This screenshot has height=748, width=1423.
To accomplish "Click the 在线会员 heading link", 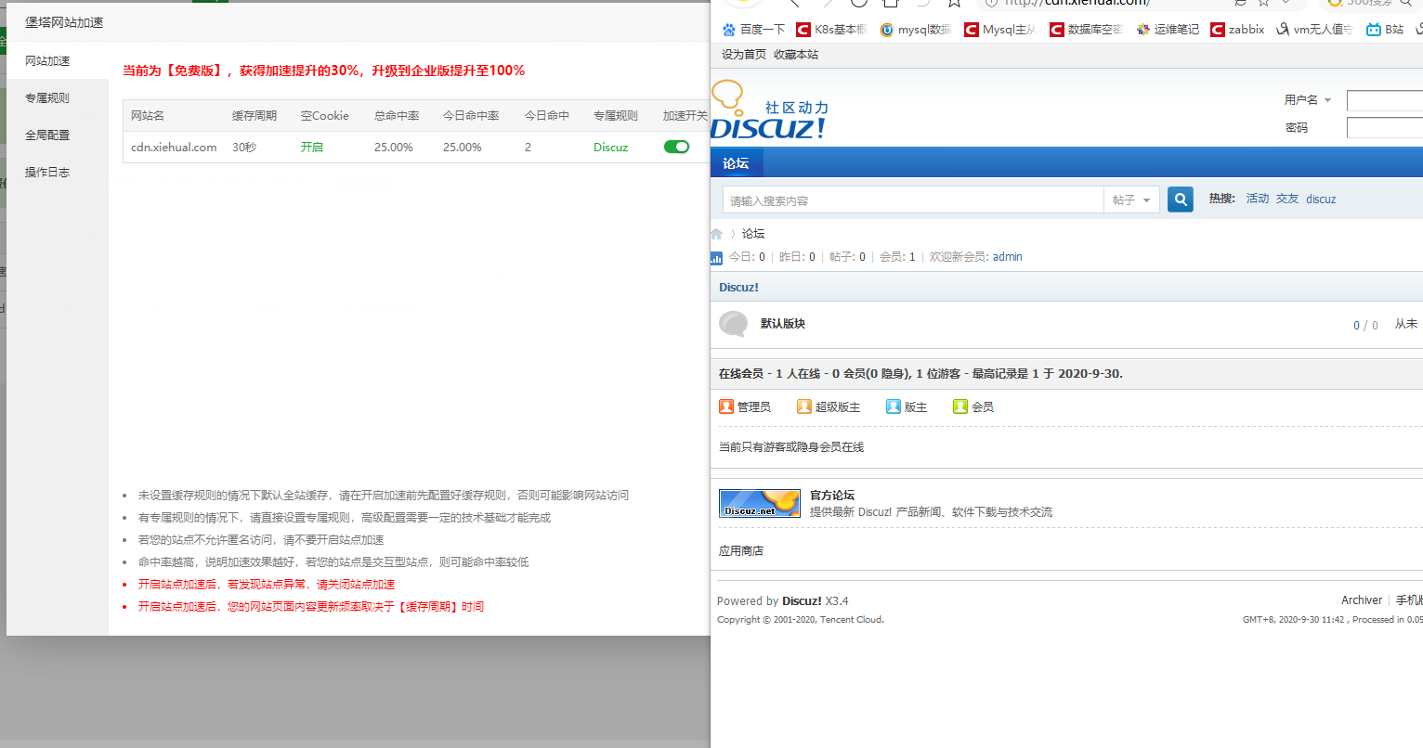I will tap(741, 374).
